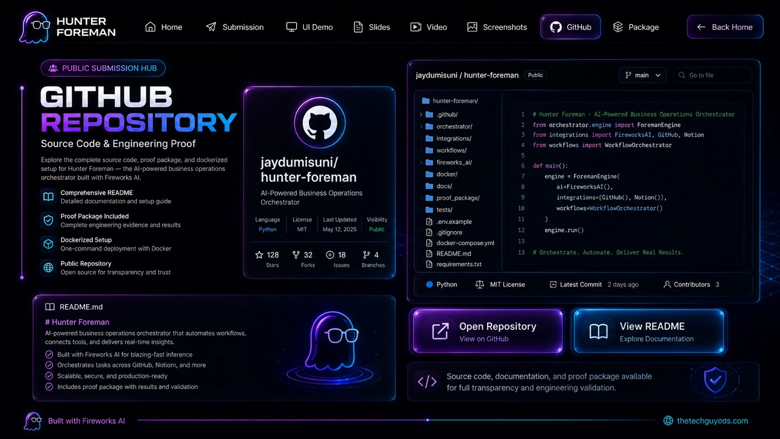Click the jaydumisuni / hunter-foreman repo title
This screenshot has width=780, height=439.
pyautogui.click(x=467, y=75)
